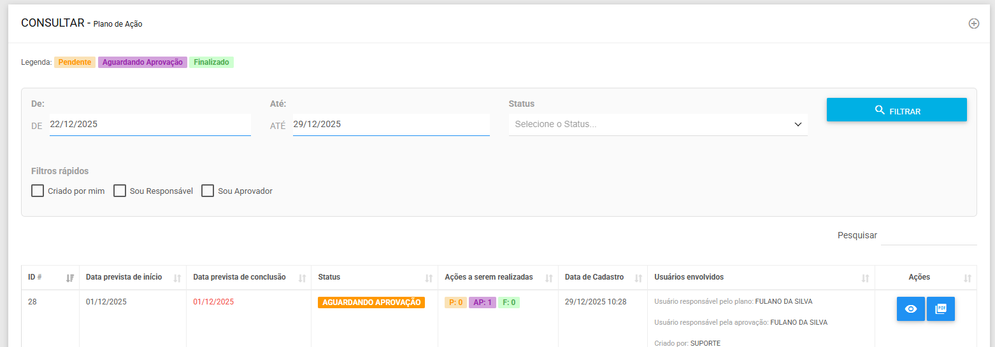Sort the Status column icon
The image size is (995, 347).
pyautogui.click(x=429, y=278)
